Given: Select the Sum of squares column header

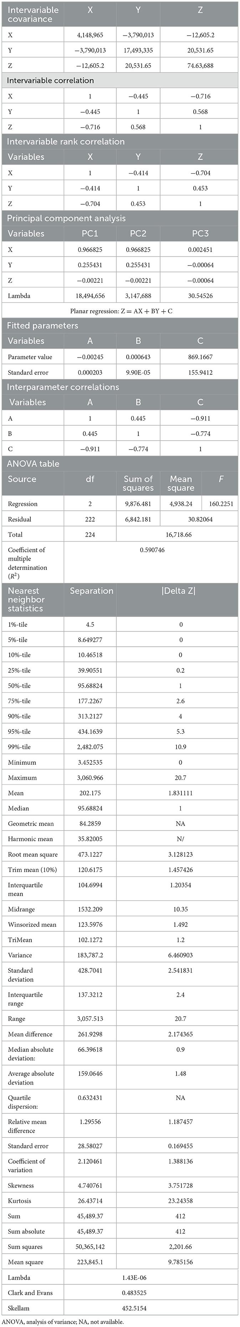Looking at the screenshot, I should click(138, 483).
